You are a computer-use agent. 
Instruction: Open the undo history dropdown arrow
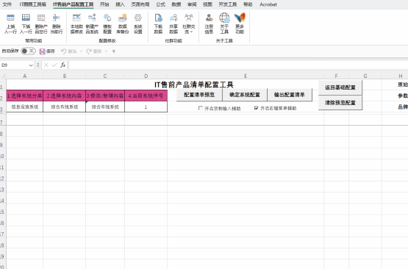point(81,51)
